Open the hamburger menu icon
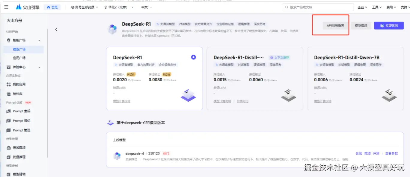410x177 pixels. click(6, 7)
